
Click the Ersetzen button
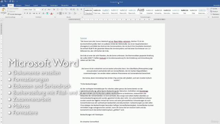214,11
